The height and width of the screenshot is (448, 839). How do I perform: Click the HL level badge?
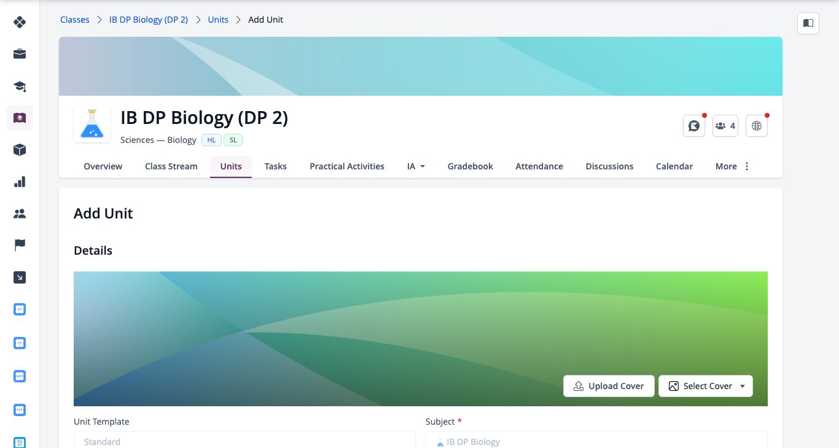[x=211, y=140]
